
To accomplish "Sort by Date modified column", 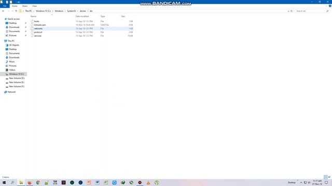I will click(82, 16).
